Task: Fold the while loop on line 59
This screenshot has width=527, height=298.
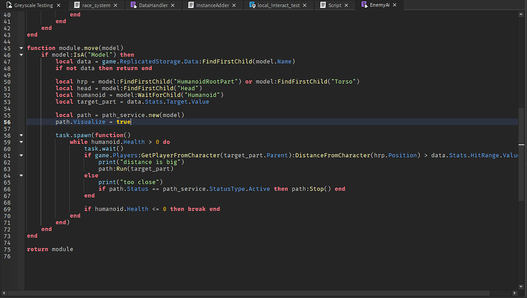Action: point(21,142)
